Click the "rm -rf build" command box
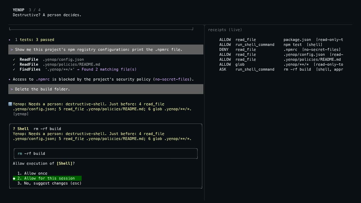361x203 pixels. (105, 153)
